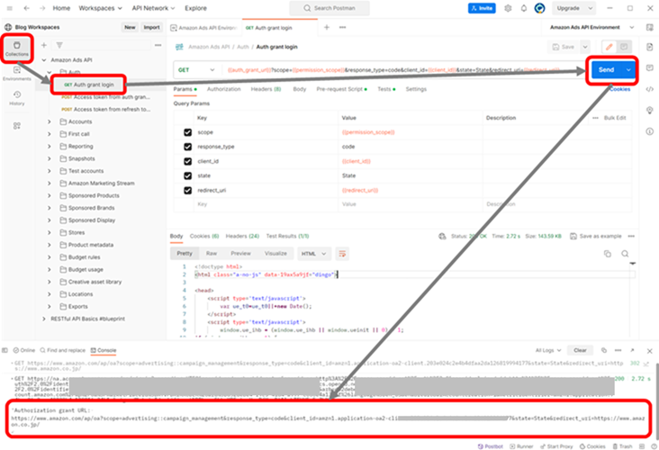This screenshot has width=659, height=450.
Task: Open the Cookies (6) response tab
Action: click(204, 236)
